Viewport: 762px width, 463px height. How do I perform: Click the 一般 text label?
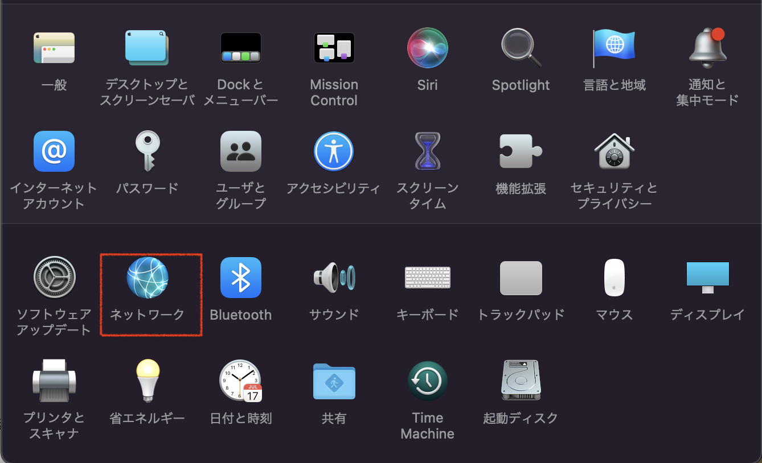pos(54,85)
